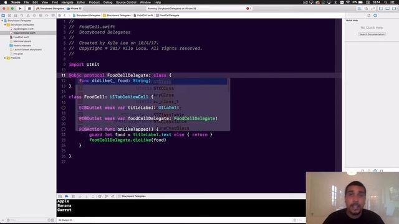The image size is (399, 224).
Task: Open All Output console filter dropdown
Action: 65,220
